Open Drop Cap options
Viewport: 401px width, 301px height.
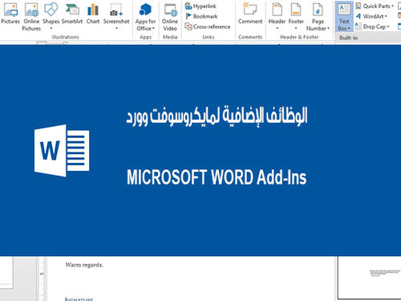coord(372,26)
